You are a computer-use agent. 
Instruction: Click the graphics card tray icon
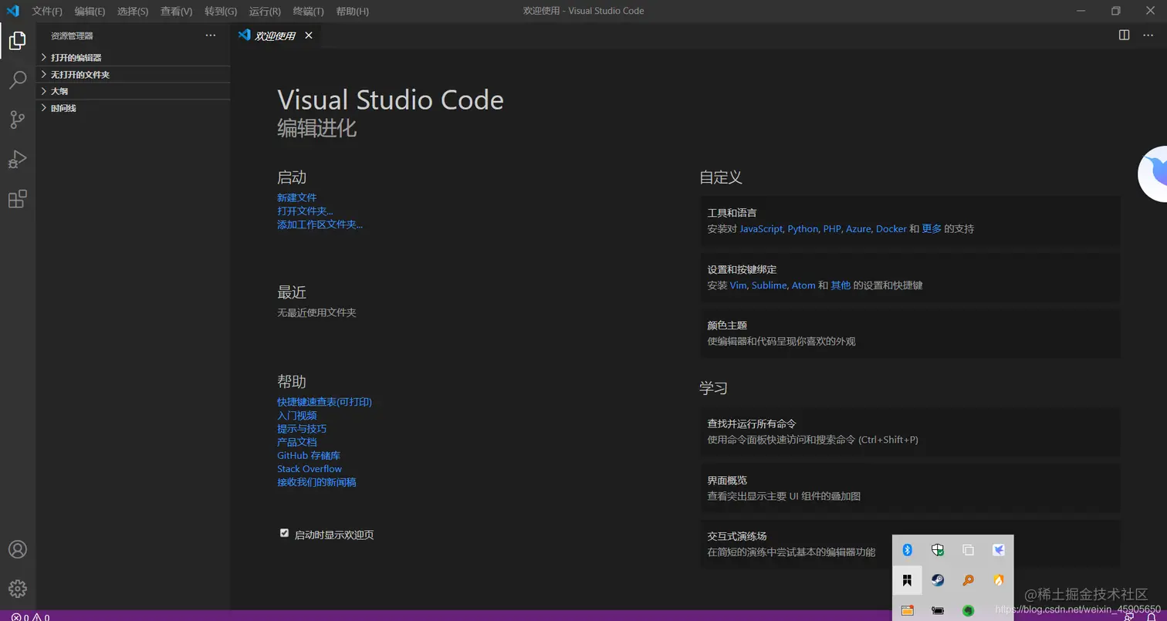pyautogui.click(x=938, y=610)
